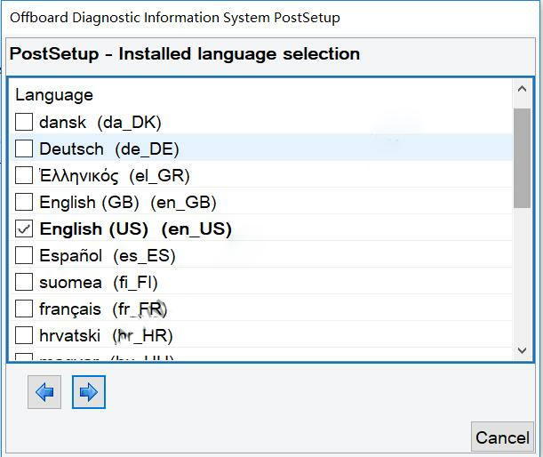Click the Language column header
Screen dimensions: 543x457
point(54,94)
